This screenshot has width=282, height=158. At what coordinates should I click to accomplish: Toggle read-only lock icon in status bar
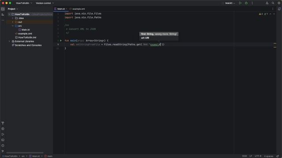point(278,156)
